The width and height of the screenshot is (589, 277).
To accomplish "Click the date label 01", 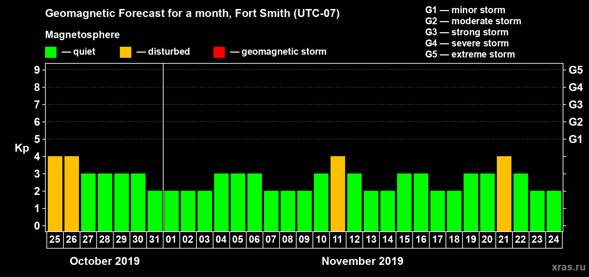I will [171, 239].
